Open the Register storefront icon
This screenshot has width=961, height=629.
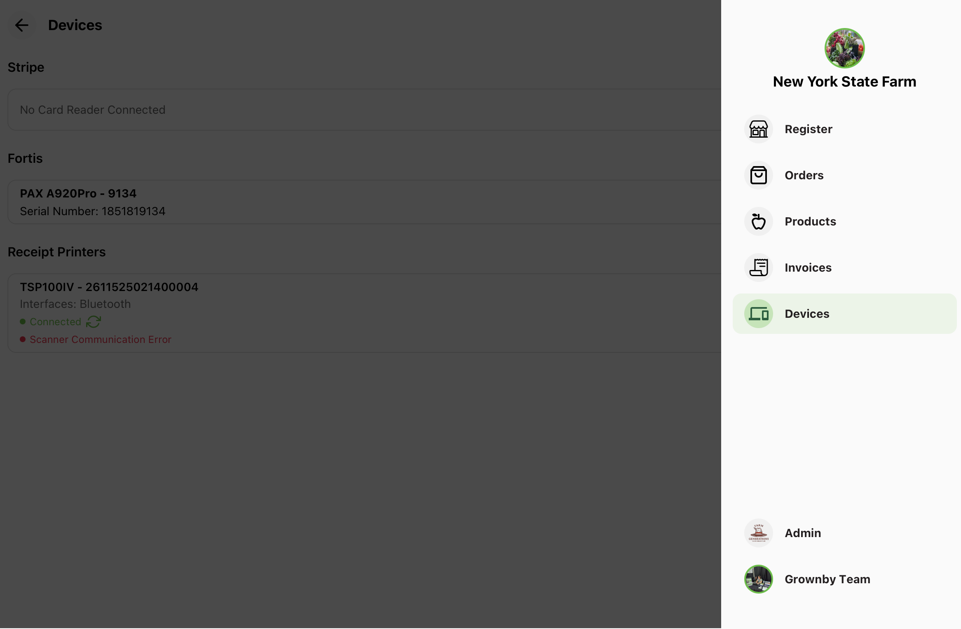(758, 129)
